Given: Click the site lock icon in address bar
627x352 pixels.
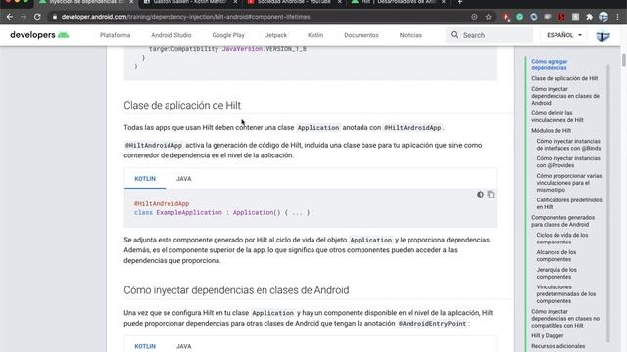Looking at the screenshot, I should tap(55, 17).
